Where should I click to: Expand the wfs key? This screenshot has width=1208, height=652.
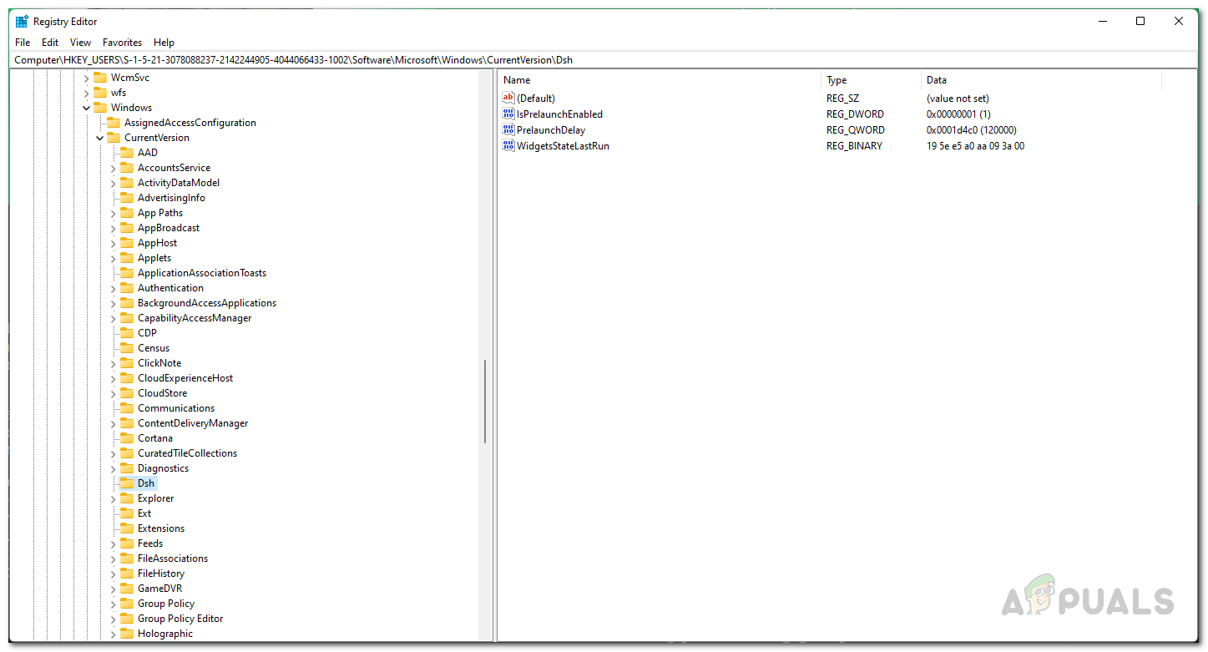[86, 93]
